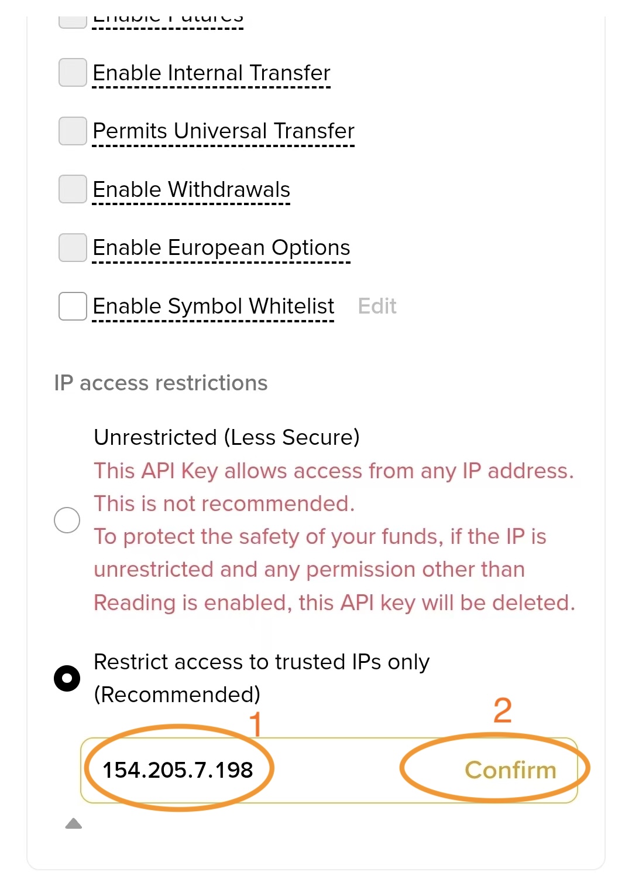The height and width of the screenshot is (885, 632).
Task: Select the Unrestricted (Less Secure) radio option
Action: tap(66, 519)
